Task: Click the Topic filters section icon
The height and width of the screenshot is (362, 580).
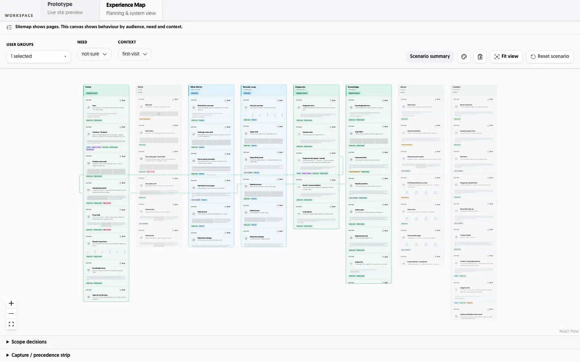Action: pyautogui.click(x=351, y=134)
